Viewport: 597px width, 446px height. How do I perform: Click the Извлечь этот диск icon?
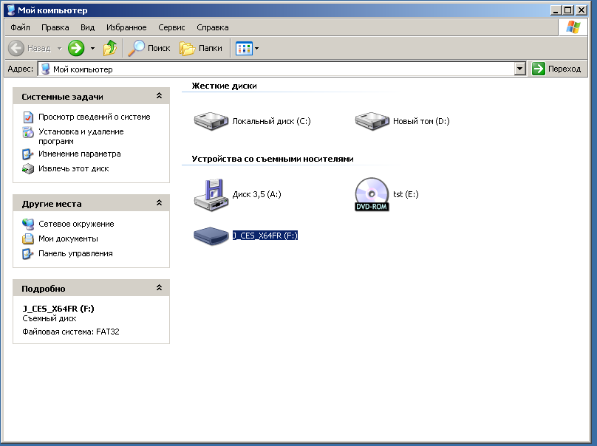(x=28, y=168)
